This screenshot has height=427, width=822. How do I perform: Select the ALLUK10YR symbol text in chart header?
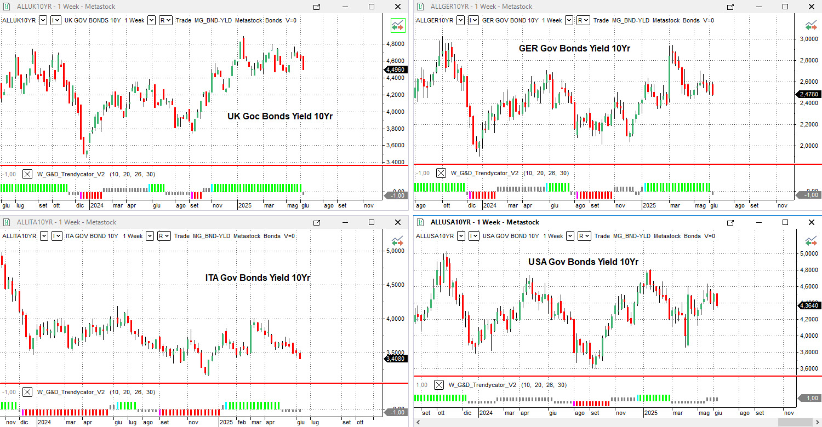click(x=20, y=20)
